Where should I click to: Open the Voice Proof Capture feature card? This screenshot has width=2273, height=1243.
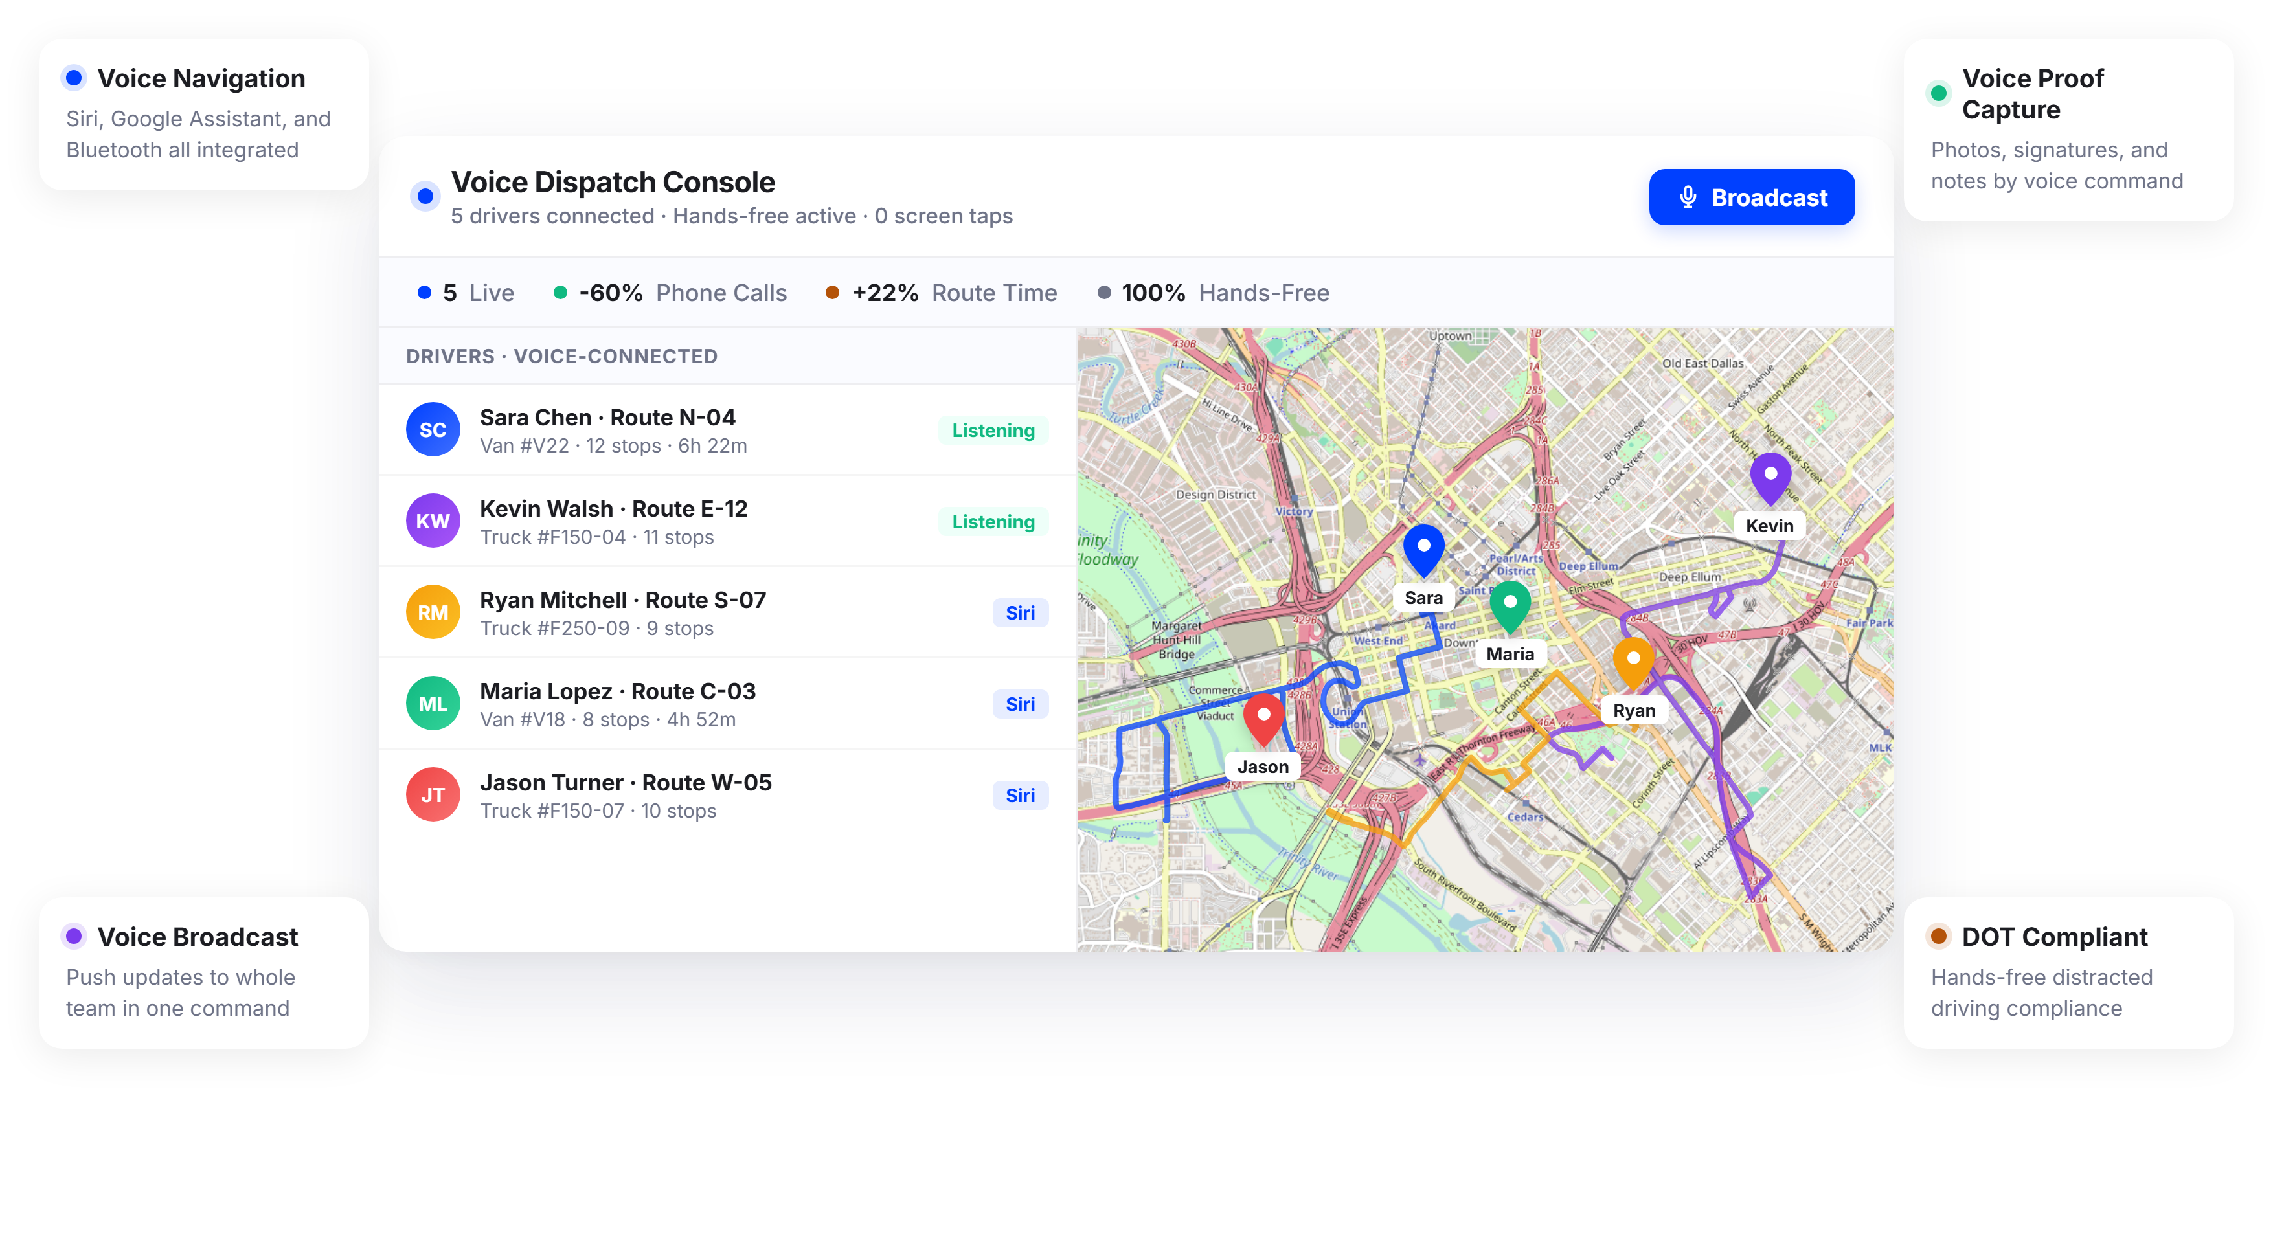click(x=2068, y=129)
